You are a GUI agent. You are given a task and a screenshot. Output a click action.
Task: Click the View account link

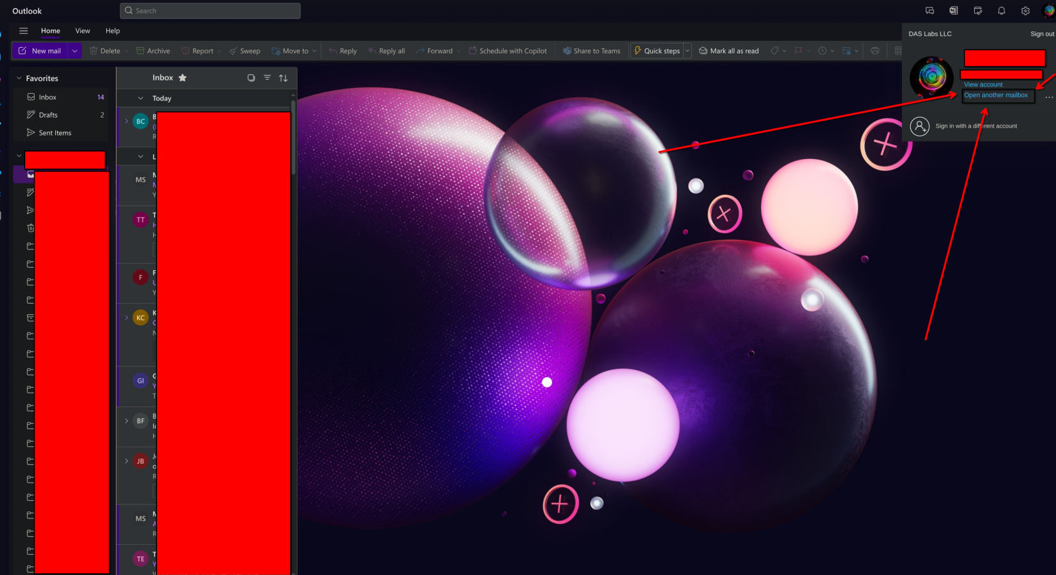pyautogui.click(x=983, y=85)
